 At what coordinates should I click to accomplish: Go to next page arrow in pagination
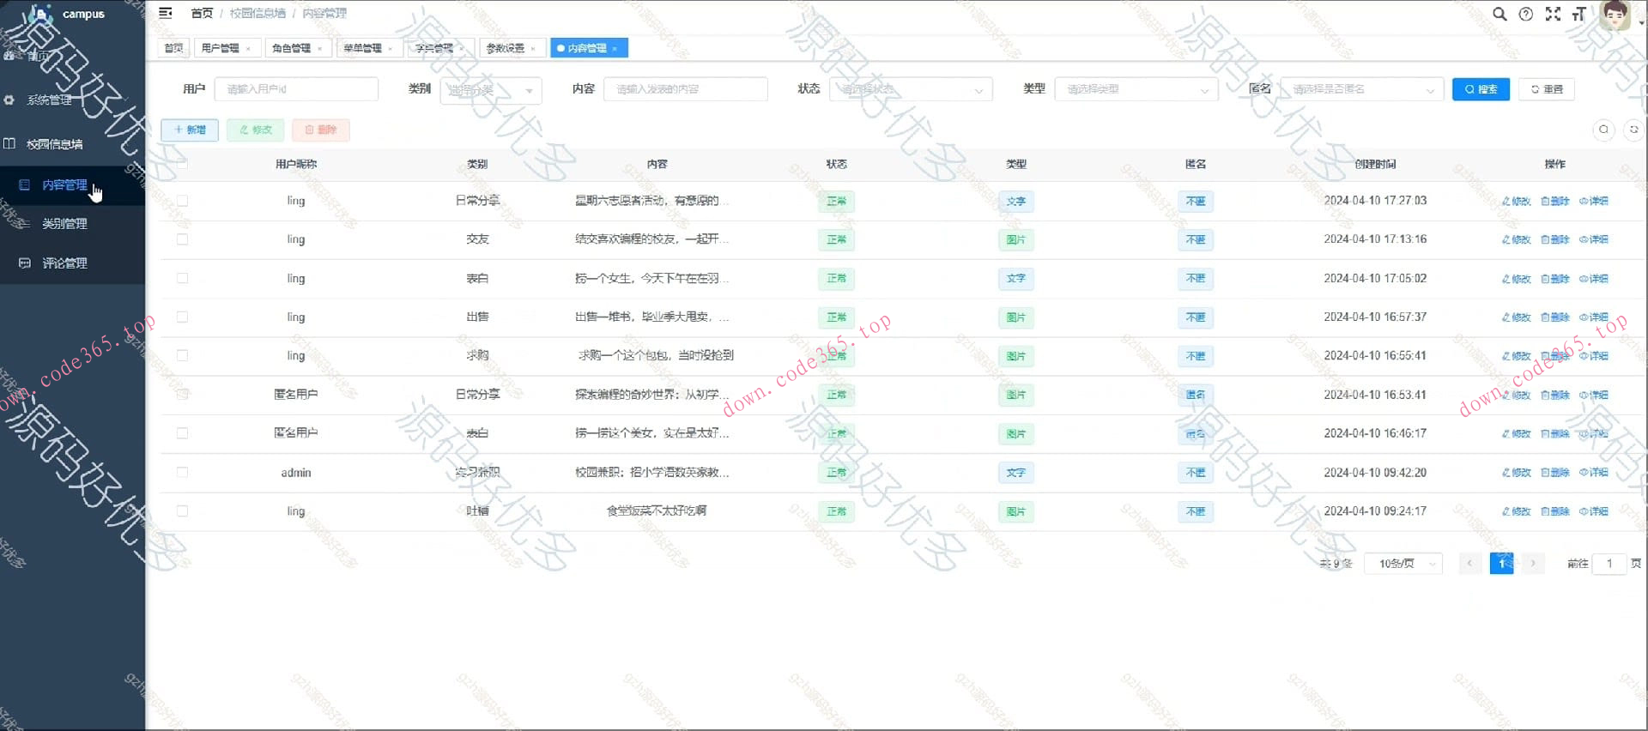click(x=1533, y=564)
